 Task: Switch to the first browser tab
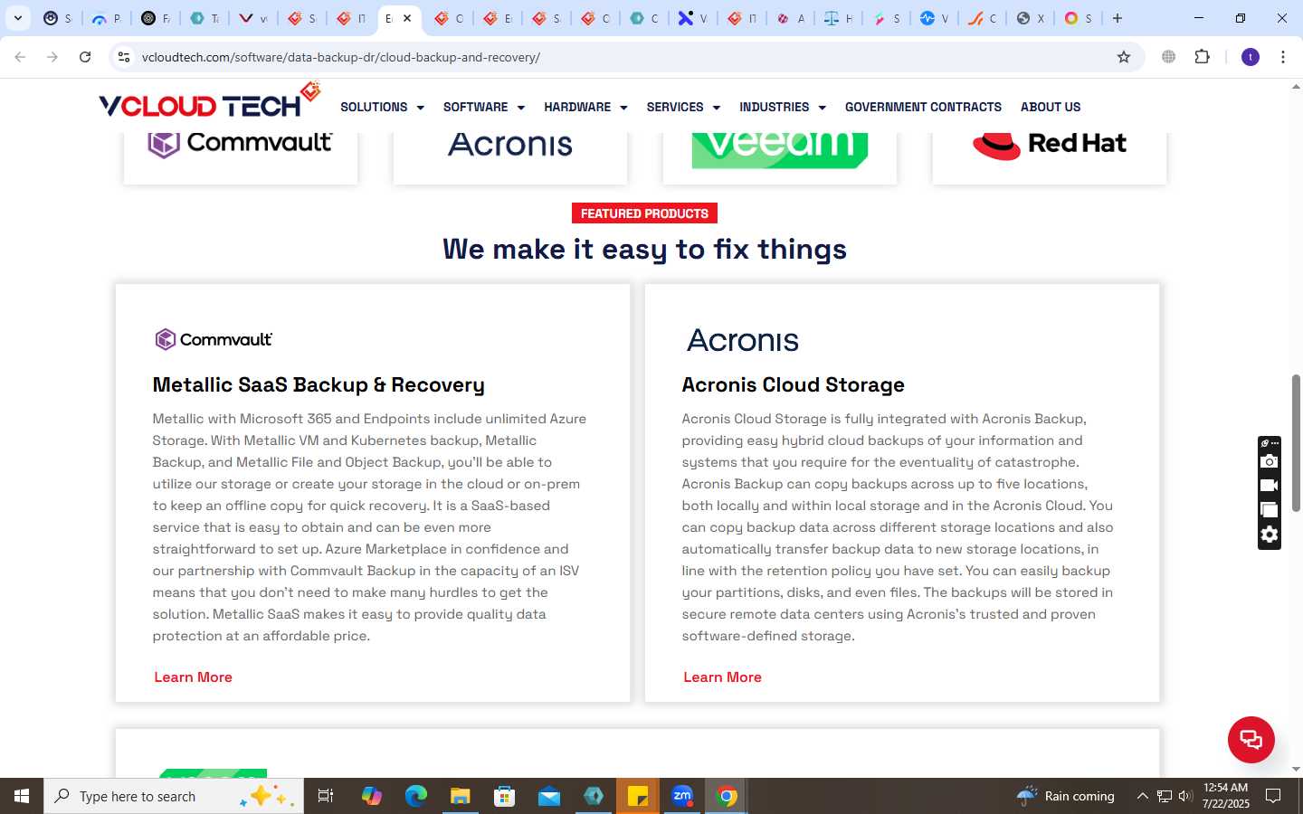(58, 18)
